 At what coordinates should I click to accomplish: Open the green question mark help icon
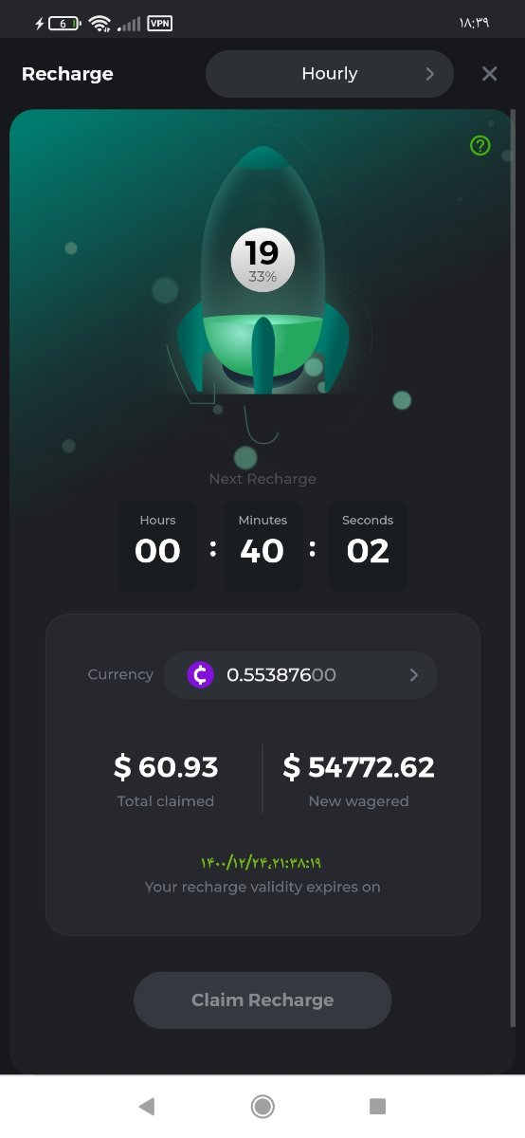480,146
